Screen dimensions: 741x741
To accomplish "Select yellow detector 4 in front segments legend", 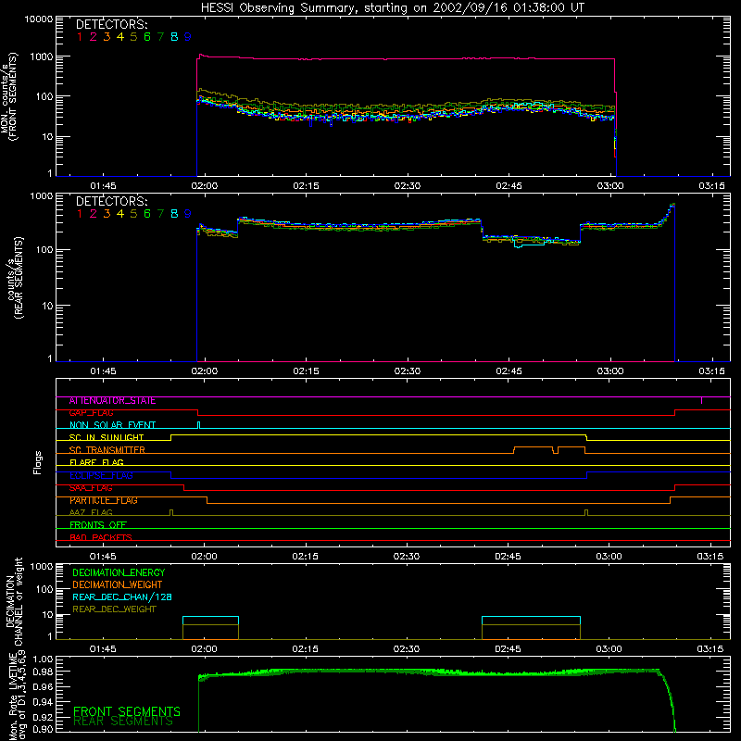I will click(x=120, y=37).
